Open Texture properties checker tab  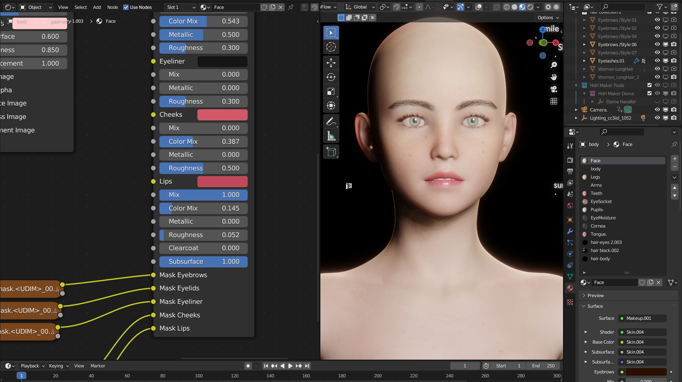(x=570, y=302)
